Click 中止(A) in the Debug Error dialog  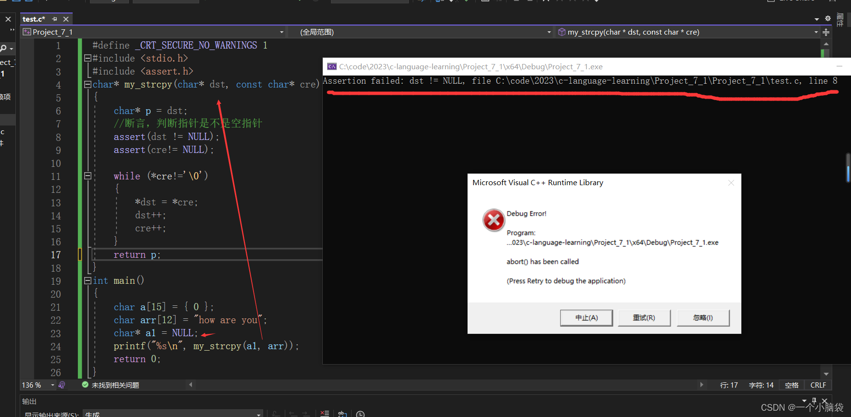(x=586, y=318)
